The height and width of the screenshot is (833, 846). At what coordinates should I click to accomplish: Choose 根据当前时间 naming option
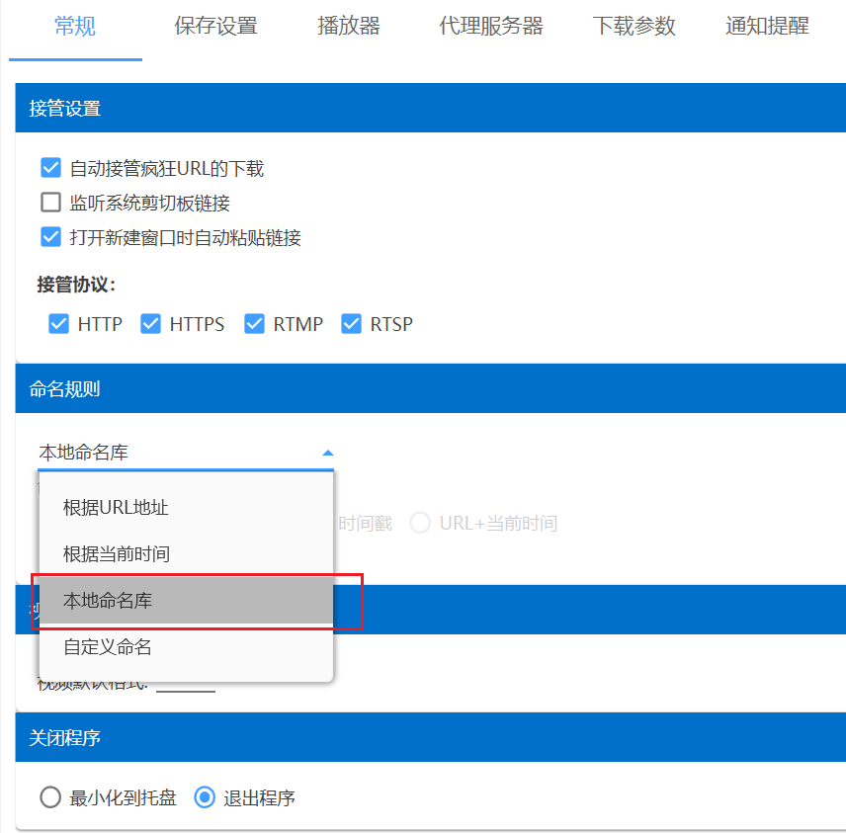point(186,553)
